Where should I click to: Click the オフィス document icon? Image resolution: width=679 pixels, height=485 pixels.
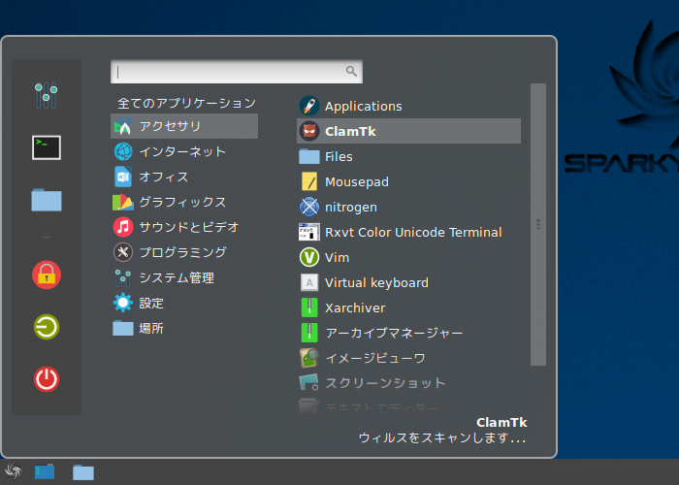coord(123,177)
